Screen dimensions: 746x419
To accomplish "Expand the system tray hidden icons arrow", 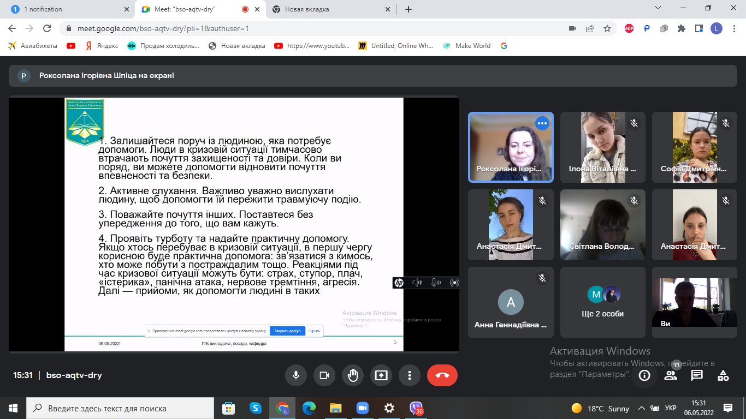I will click(642, 408).
